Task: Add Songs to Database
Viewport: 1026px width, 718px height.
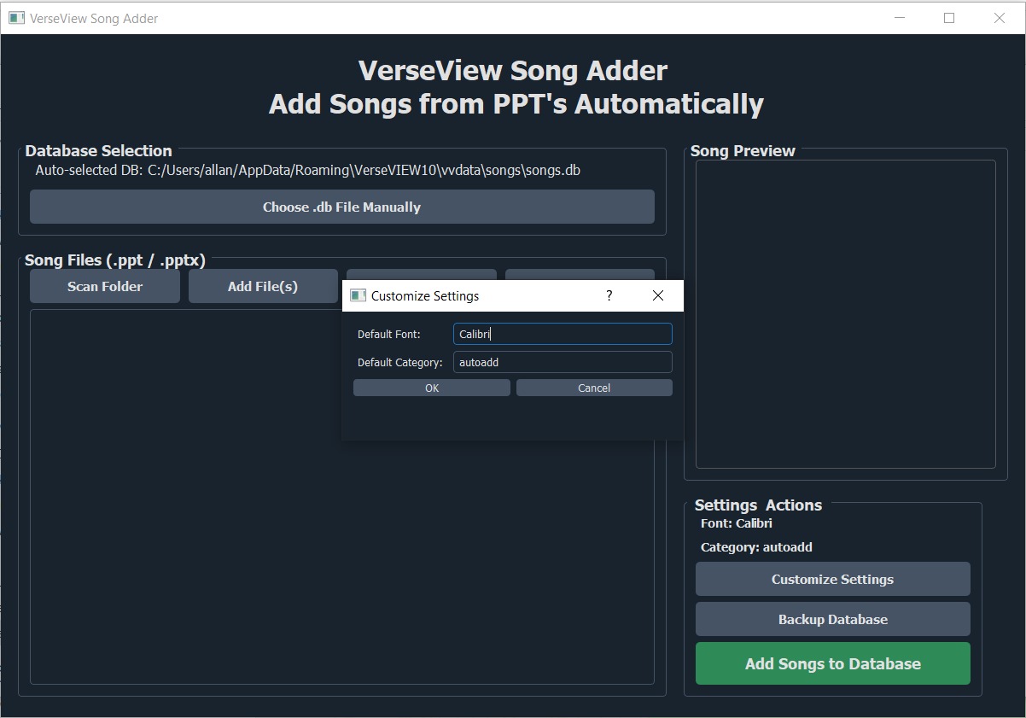Action: 832,663
